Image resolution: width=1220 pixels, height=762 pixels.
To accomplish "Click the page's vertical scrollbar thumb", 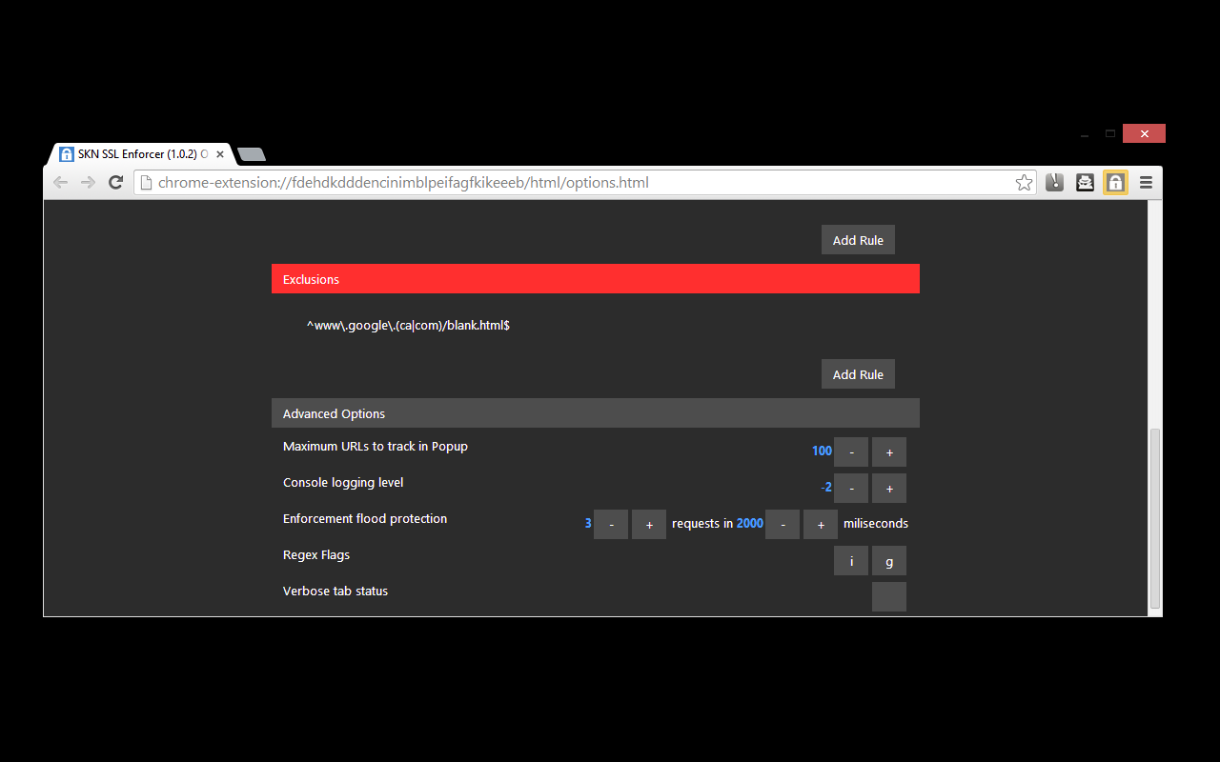I will (x=1155, y=518).
